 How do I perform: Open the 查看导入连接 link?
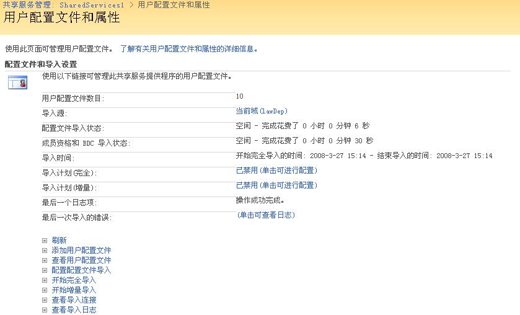[74, 300]
